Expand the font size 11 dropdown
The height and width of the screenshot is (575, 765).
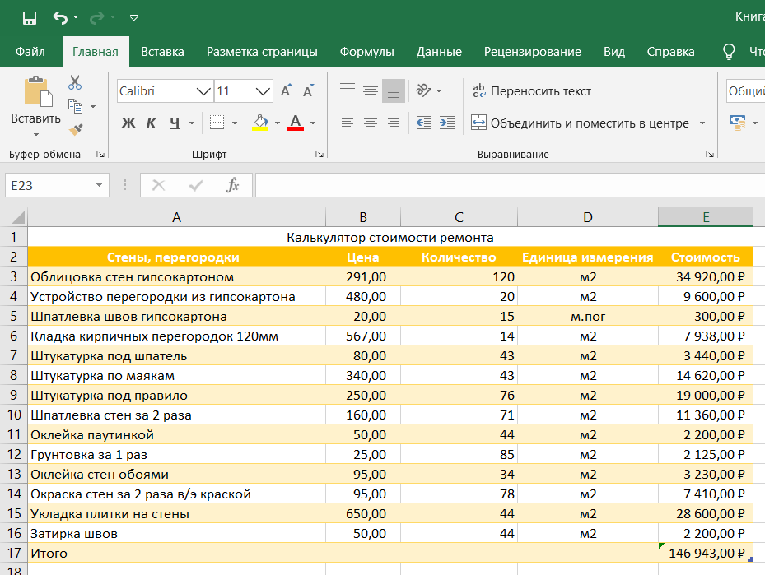(x=264, y=91)
